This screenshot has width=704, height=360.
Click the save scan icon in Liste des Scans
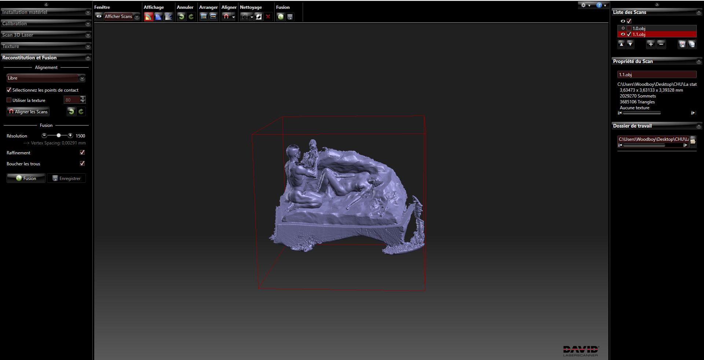click(x=682, y=44)
